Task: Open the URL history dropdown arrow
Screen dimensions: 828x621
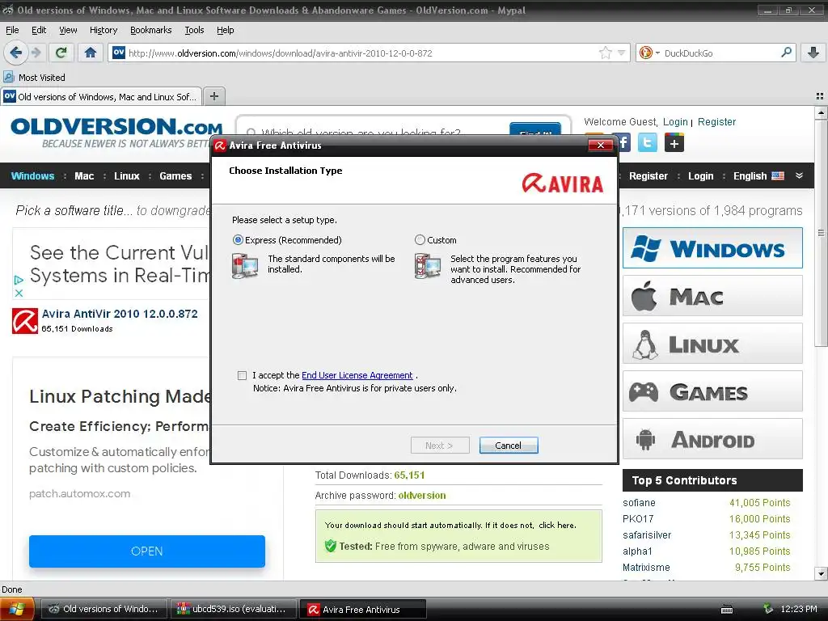Action: click(622, 53)
